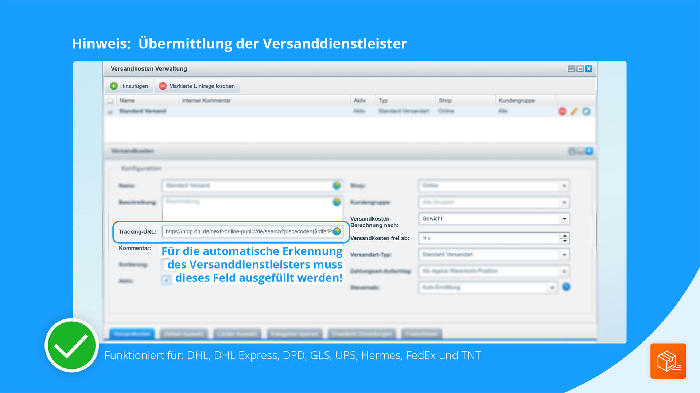This screenshot has width=700, height=393.
Task: Maximize the Versandkosten Verwaltung window
Action: [580, 69]
